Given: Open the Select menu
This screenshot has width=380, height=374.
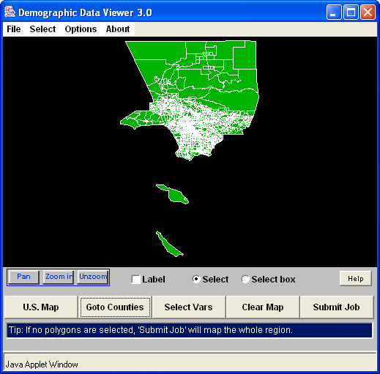Looking at the screenshot, I should pyautogui.click(x=42, y=29).
